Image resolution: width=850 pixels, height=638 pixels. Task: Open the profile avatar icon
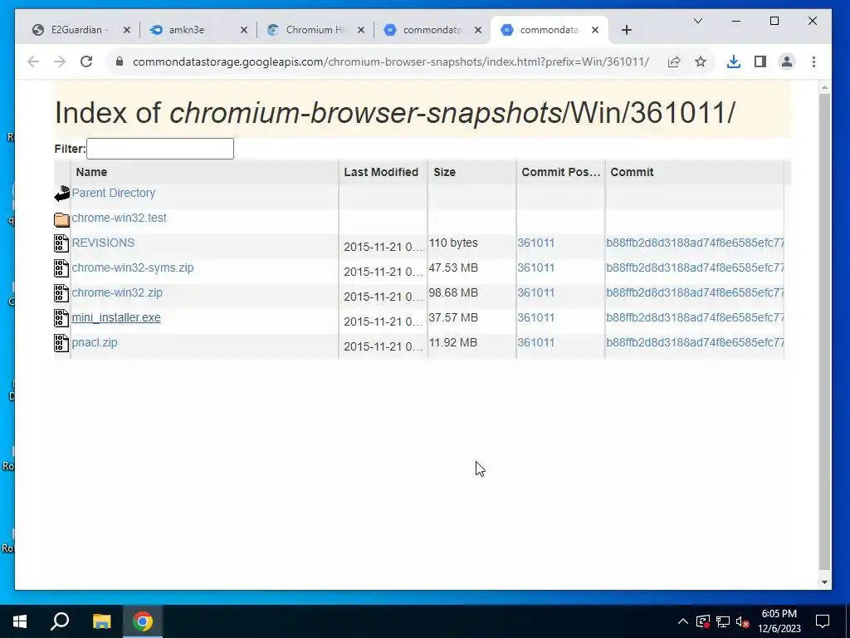tap(787, 61)
